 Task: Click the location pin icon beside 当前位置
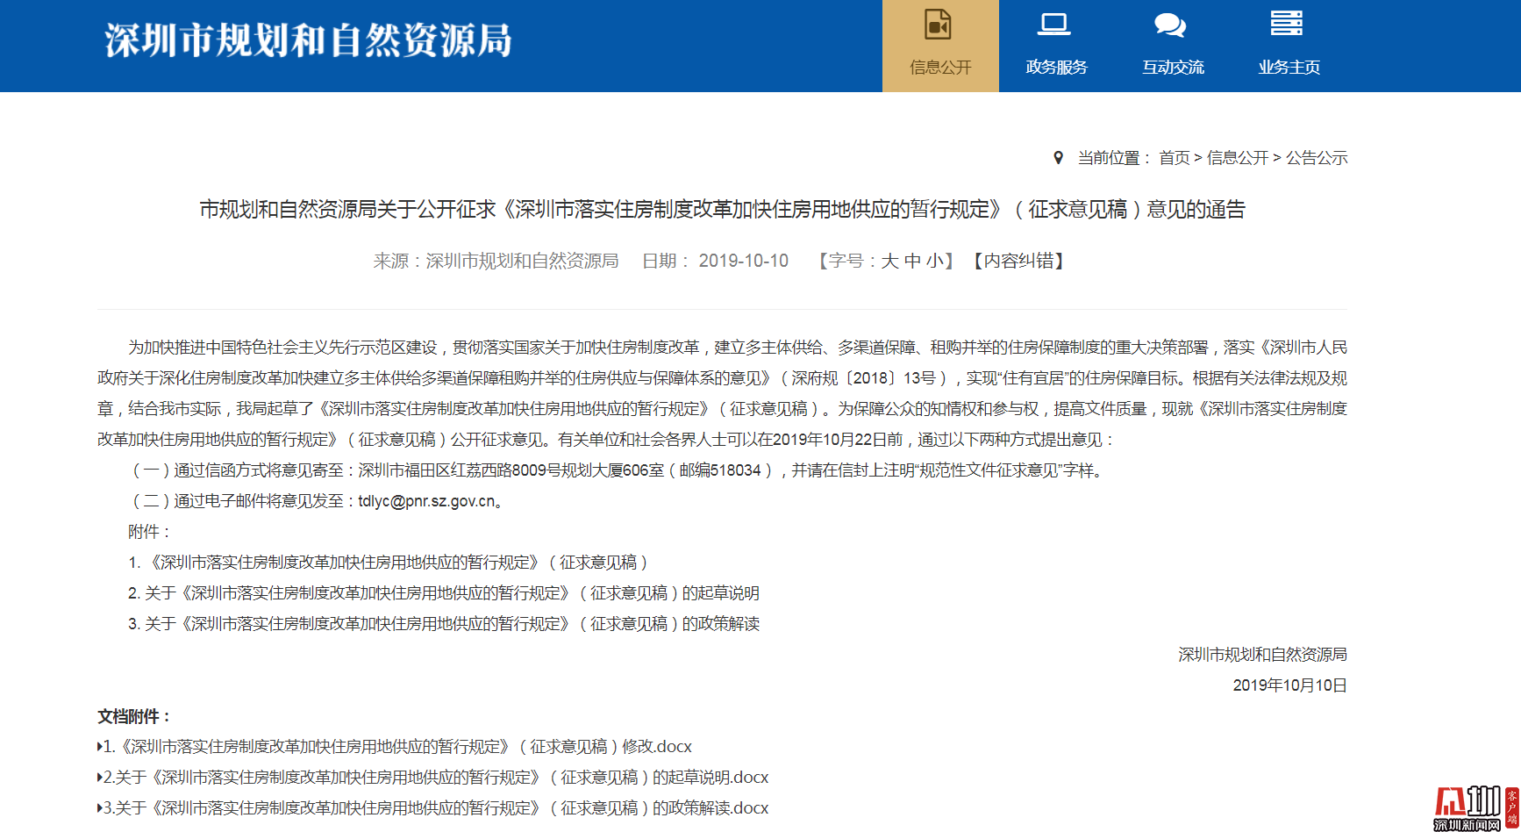coord(1058,158)
